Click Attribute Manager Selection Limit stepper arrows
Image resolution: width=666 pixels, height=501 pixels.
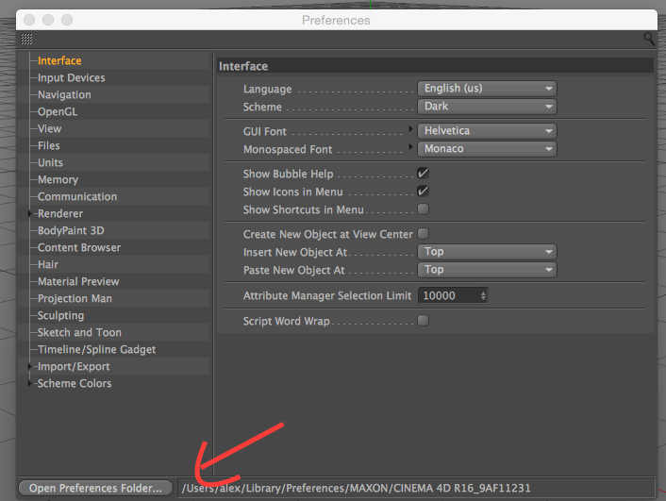483,295
